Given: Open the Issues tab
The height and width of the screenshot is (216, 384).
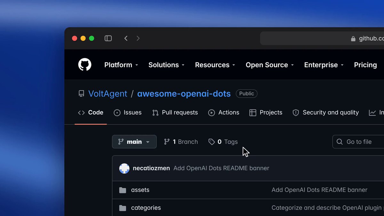Looking at the screenshot, I should 128,113.
